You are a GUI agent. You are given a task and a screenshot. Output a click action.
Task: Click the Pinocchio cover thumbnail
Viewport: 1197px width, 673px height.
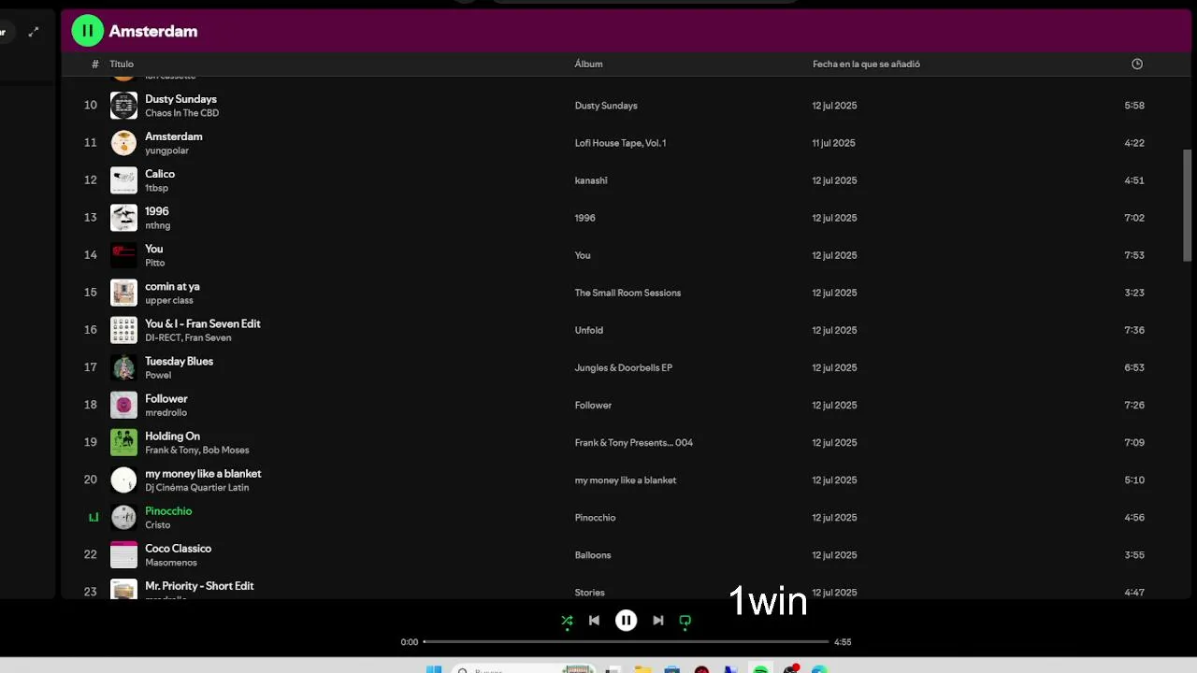click(x=123, y=517)
